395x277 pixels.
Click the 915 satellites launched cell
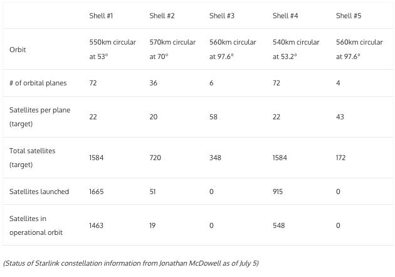[x=280, y=192]
